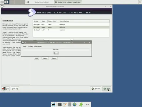
Task: Sort by the Device column header
Action: [37, 21]
